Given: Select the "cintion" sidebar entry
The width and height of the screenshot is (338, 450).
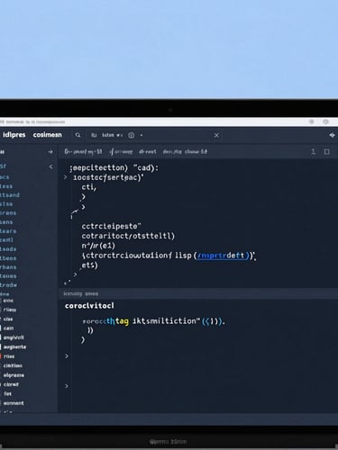Looking at the screenshot, I should point(13,365).
